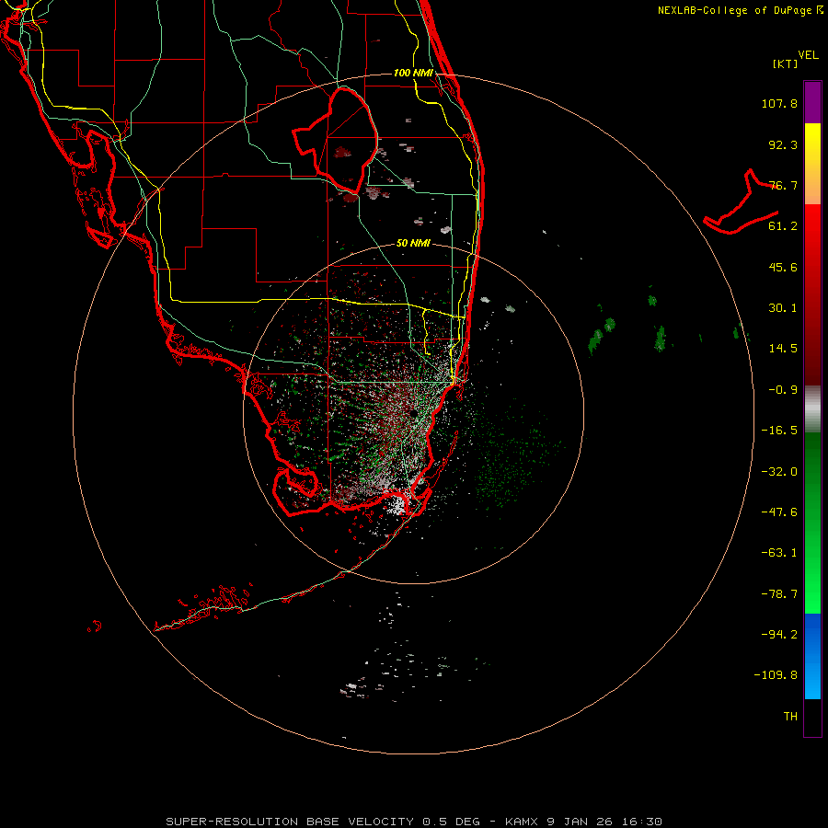Click the TH legend label
The image size is (828, 828).
(x=790, y=717)
